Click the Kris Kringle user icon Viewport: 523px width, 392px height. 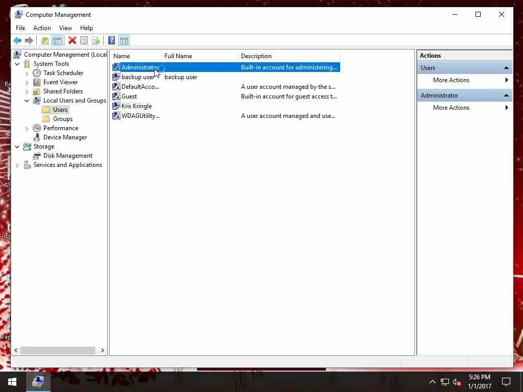click(116, 106)
